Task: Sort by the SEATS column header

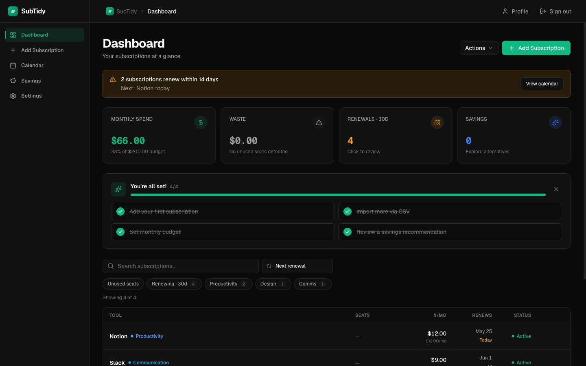Action: pos(362,315)
